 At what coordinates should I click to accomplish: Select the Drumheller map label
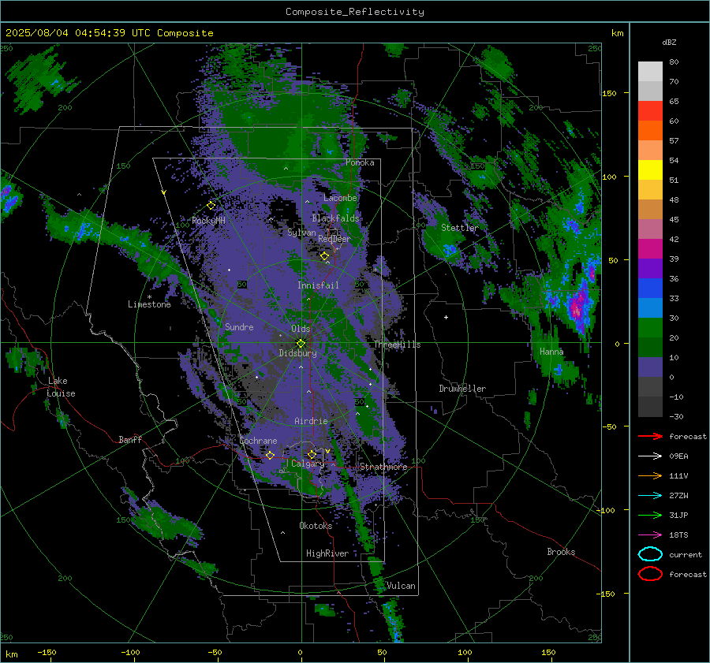pos(462,389)
